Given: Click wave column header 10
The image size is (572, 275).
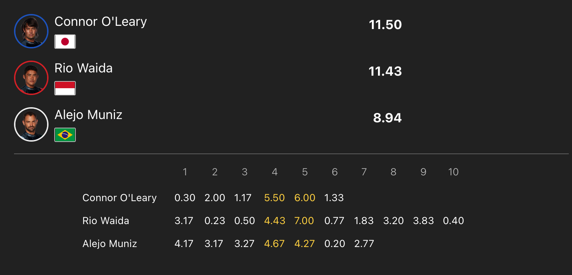Looking at the screenshot, I should click(453, 172).
